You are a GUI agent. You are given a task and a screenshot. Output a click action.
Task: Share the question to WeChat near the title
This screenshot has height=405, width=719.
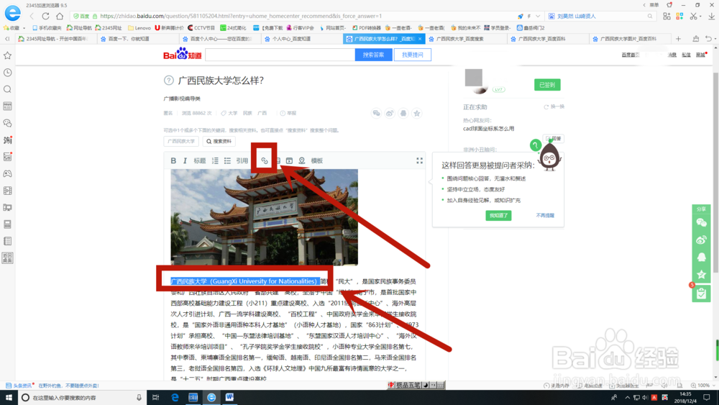377,113
